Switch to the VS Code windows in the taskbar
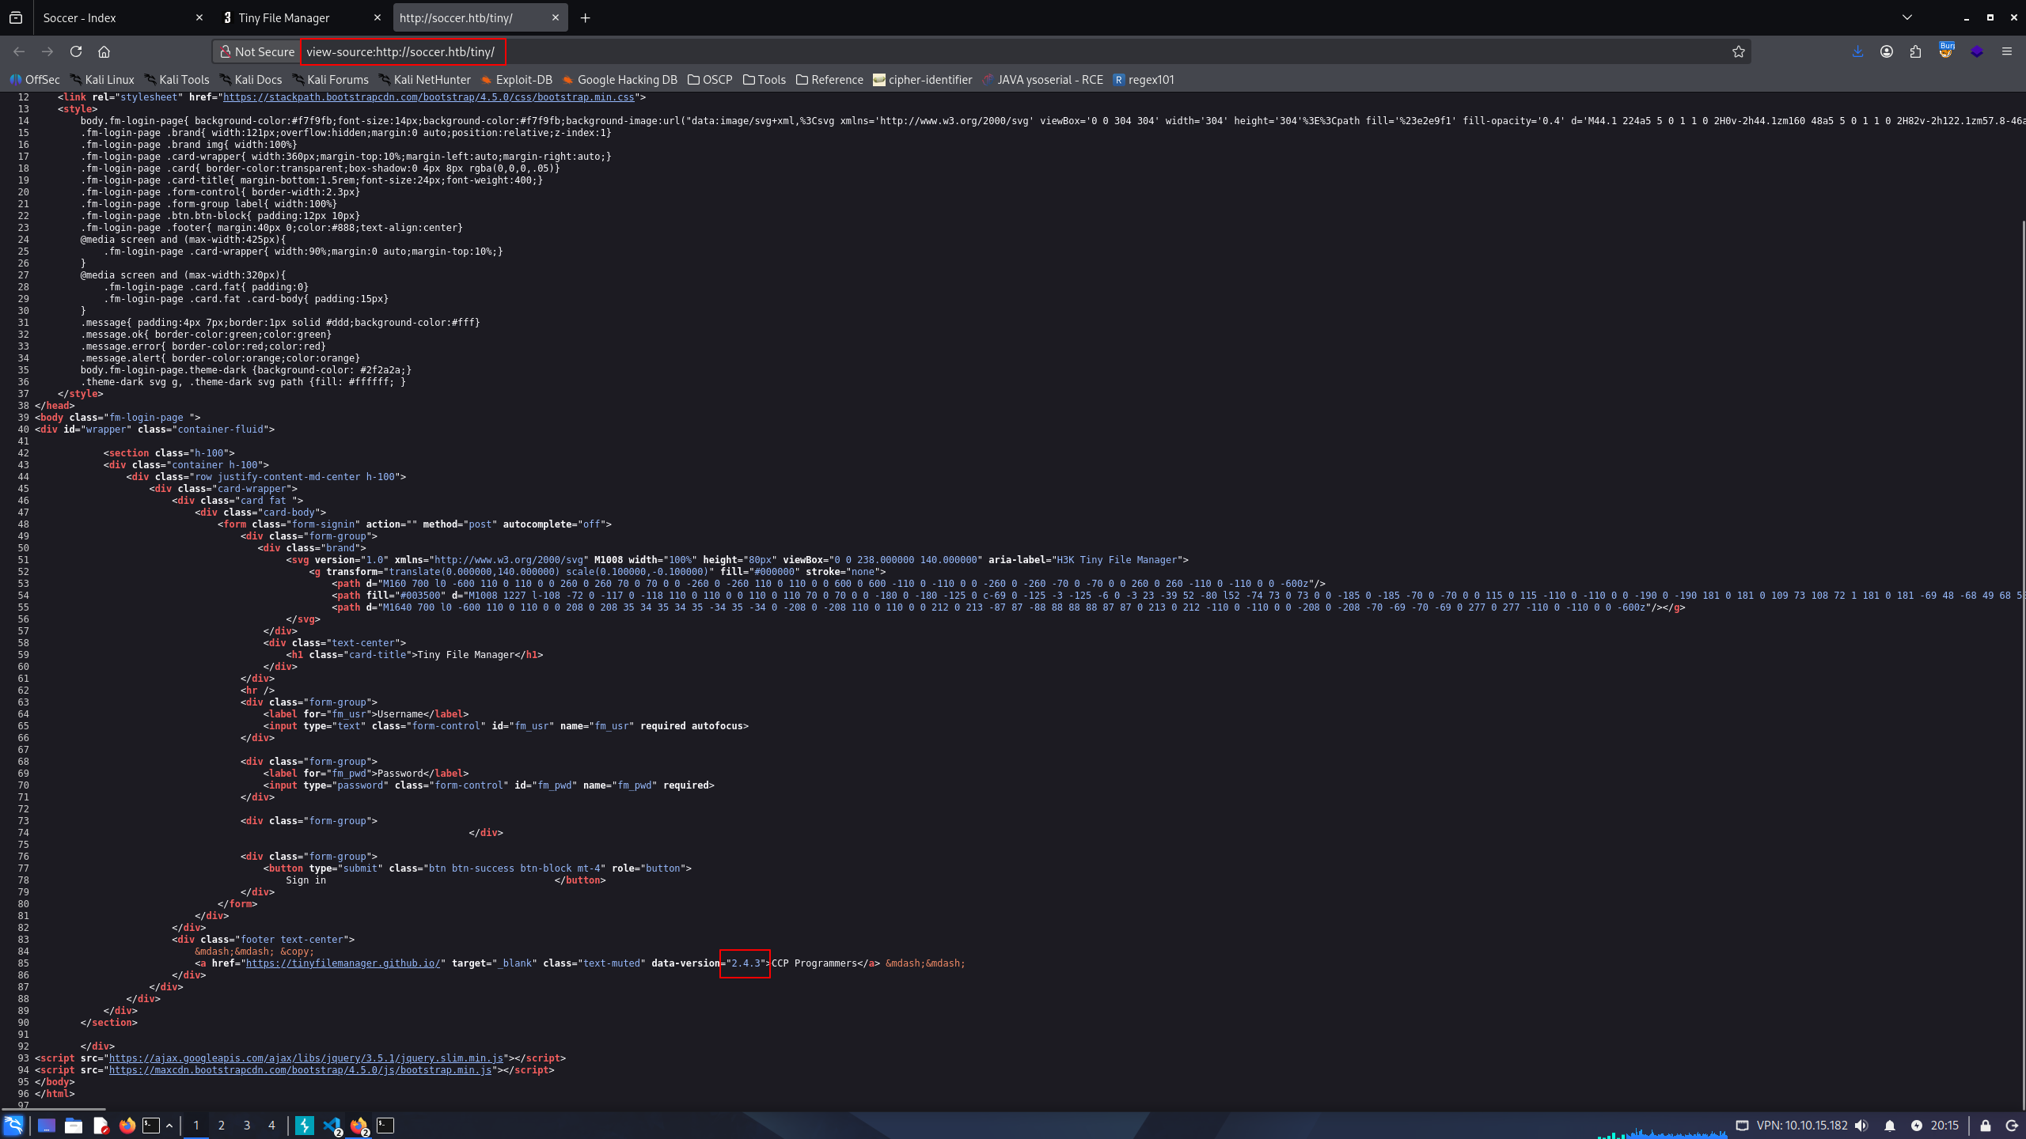2026x1139 pixels. click(x=332, y=1126)
